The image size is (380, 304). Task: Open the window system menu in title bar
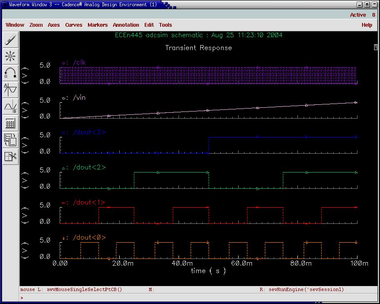(4, 5)
